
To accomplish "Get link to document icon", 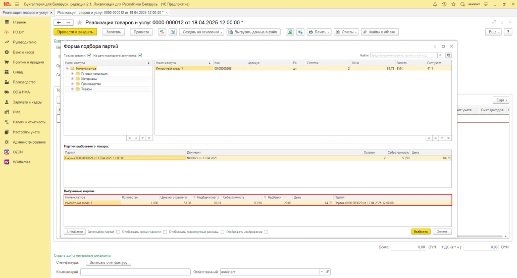I will 494,22.
